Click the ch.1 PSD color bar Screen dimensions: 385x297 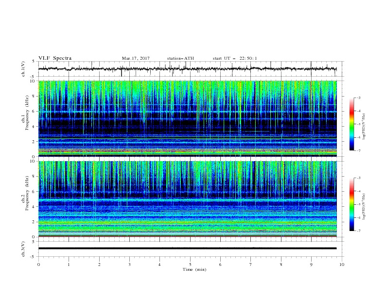[351, 124]
